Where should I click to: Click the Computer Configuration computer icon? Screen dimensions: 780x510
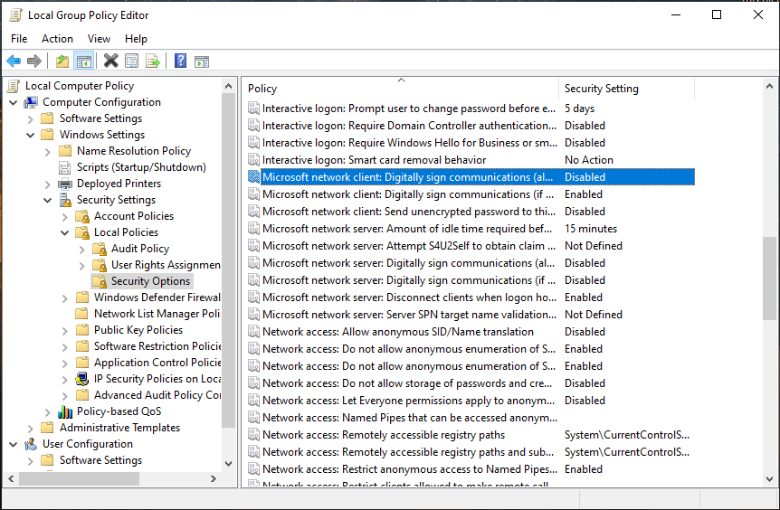pyautogui.click(x=31, y=102)
